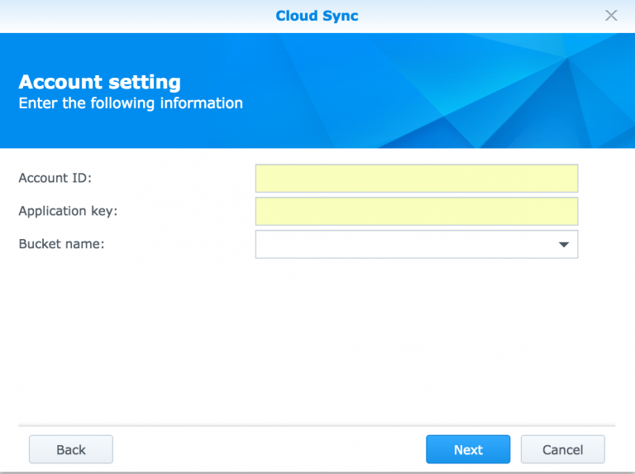Close the Cloud Sync dialog
The width and height of the screenshot is (635, 474).
[x=611, y=16]
